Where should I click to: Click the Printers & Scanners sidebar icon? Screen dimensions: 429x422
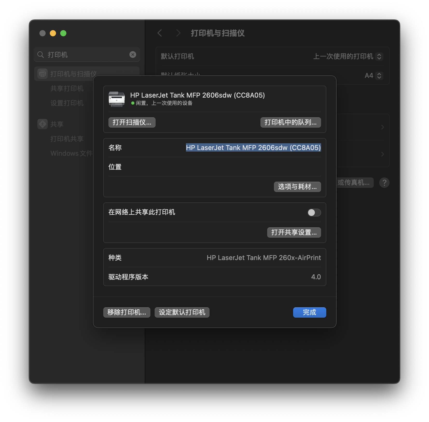[x=43, y=74]
